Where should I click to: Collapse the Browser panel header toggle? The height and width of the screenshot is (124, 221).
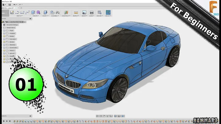pyautogui.click(x=30, y=19)
